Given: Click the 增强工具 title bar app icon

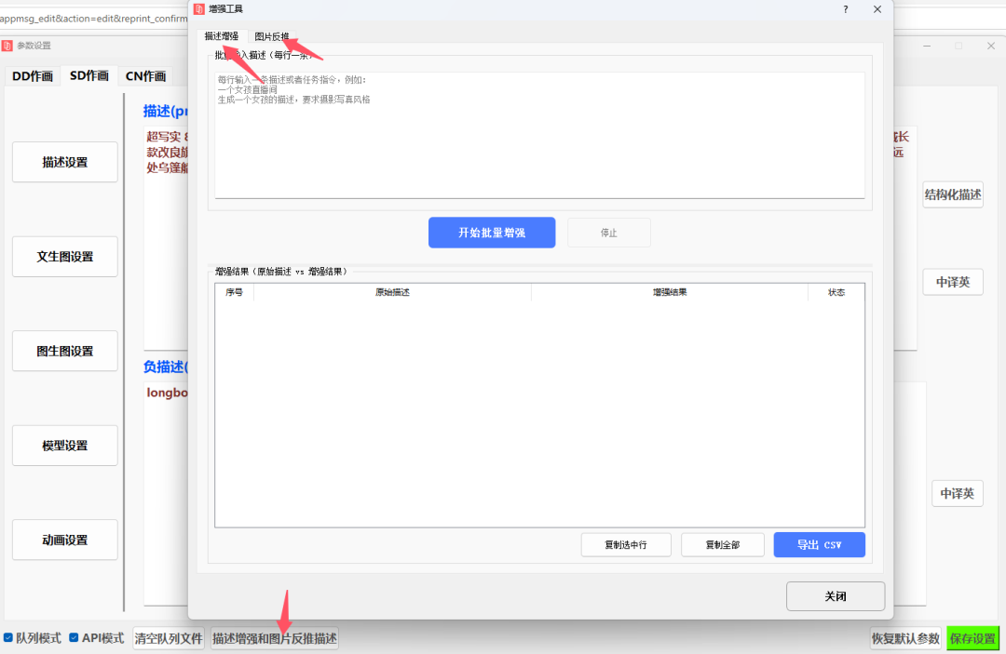Looking at the screenshot, I should (199, 9).
